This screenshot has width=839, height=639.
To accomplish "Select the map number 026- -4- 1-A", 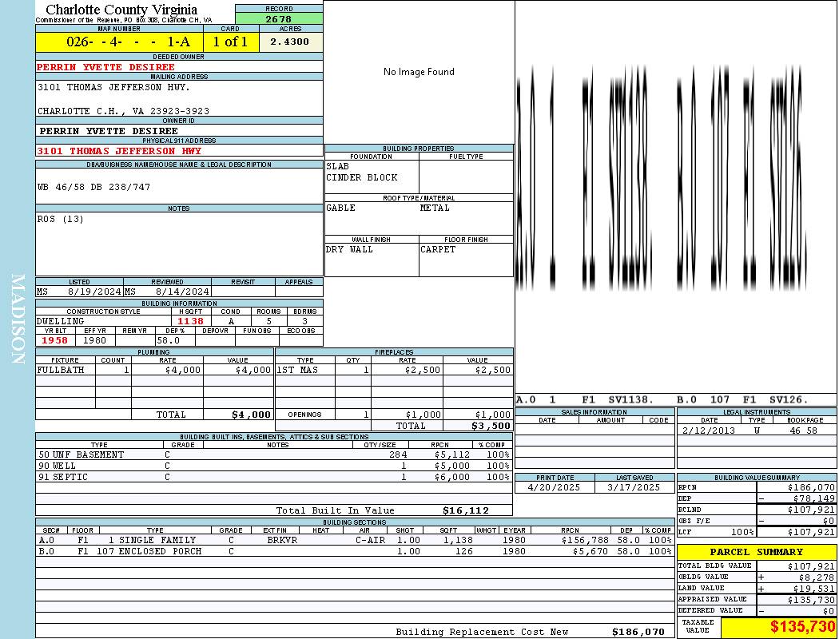I will (x=129, y=42).
